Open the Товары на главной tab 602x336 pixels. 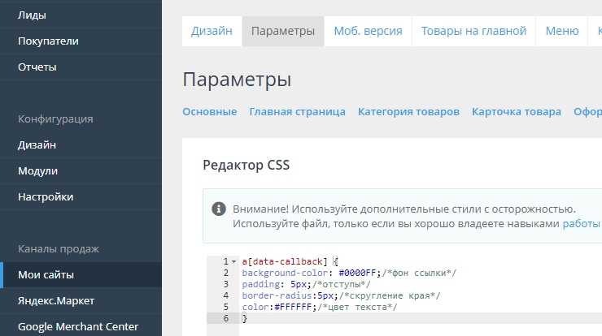point(473,31)
